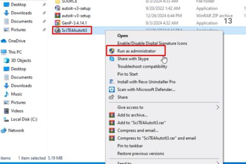Open 3D Objects folder in sidebar
The width and height of the screenshot is (246, 164).
[x=21, y=60]
